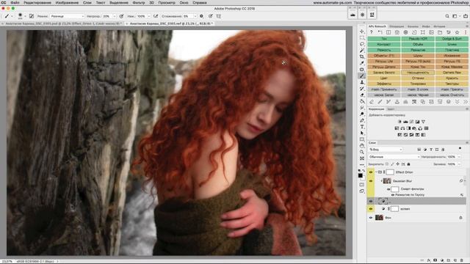The width and height of the screenshot is (470, 264).
Task: Toggle visibility of Смарт-фильтры
Action: click(388, 189)
